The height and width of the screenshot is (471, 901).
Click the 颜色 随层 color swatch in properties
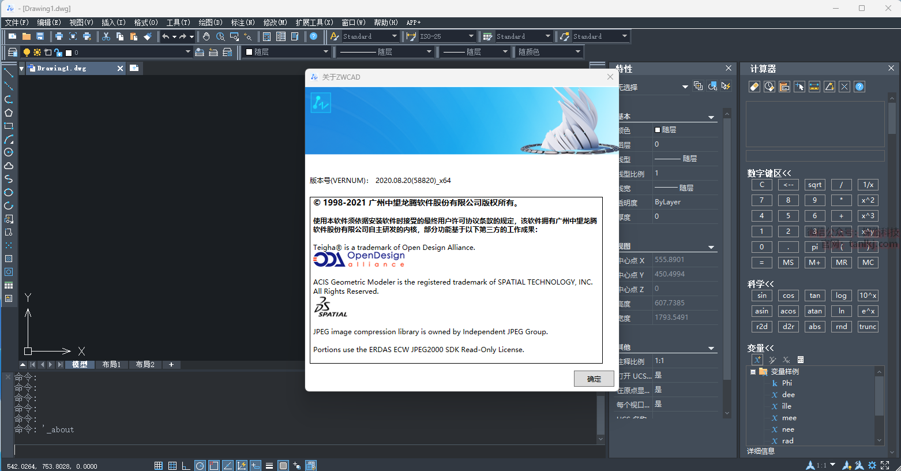tap(658, 130)
